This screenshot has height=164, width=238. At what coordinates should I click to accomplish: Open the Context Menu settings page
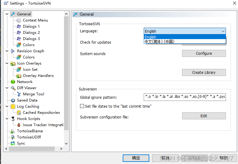tap(35, 20)
